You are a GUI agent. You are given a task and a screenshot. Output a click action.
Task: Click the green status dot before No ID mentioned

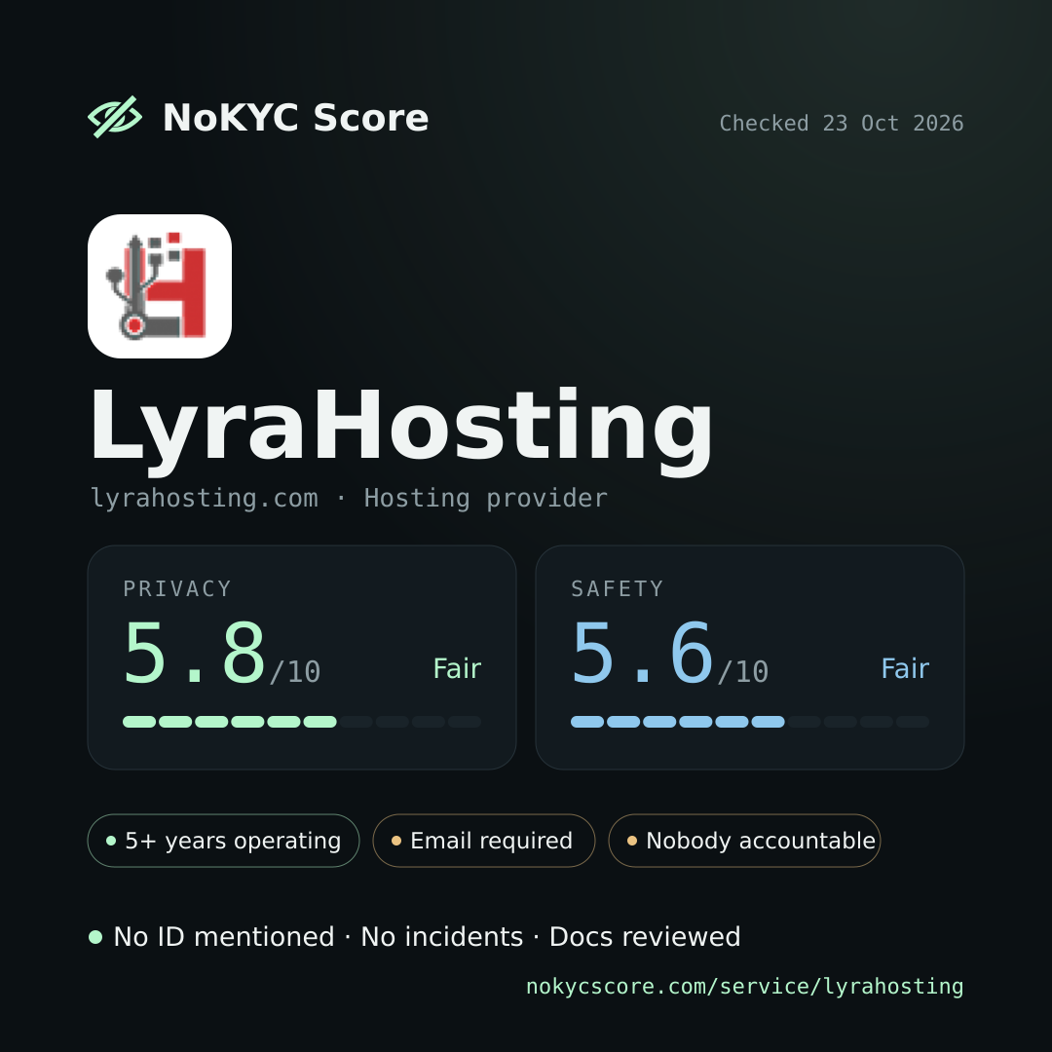pos(95,937)
